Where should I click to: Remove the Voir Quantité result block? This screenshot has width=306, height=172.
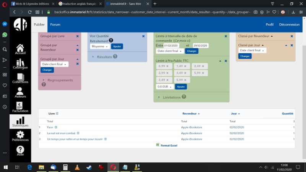143,36
